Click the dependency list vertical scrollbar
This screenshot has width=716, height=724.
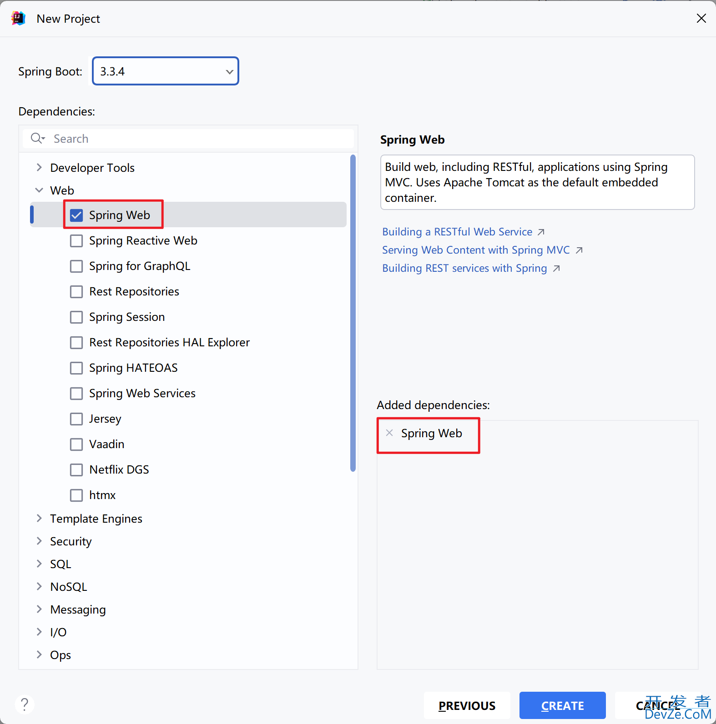[353, 313]
